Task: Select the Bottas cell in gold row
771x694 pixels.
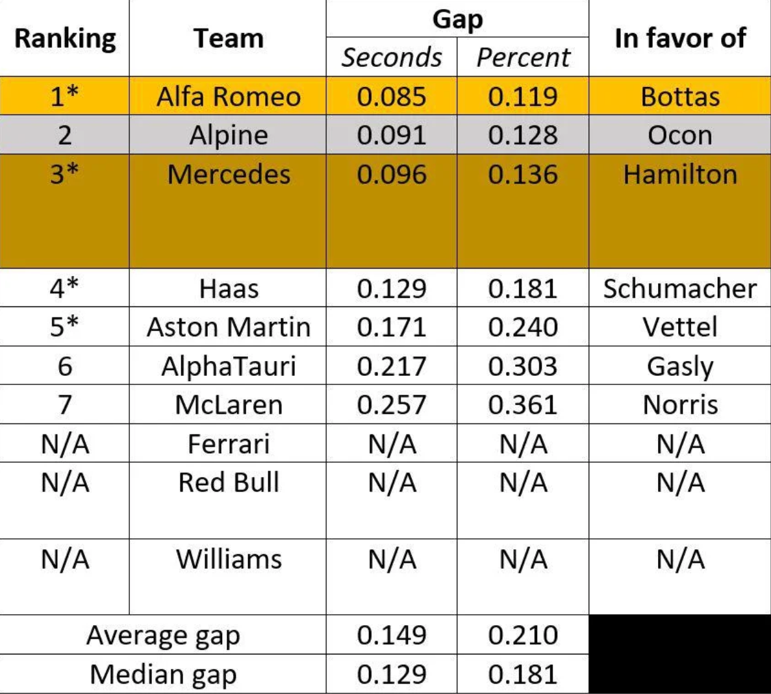Action: coord(680,96)
